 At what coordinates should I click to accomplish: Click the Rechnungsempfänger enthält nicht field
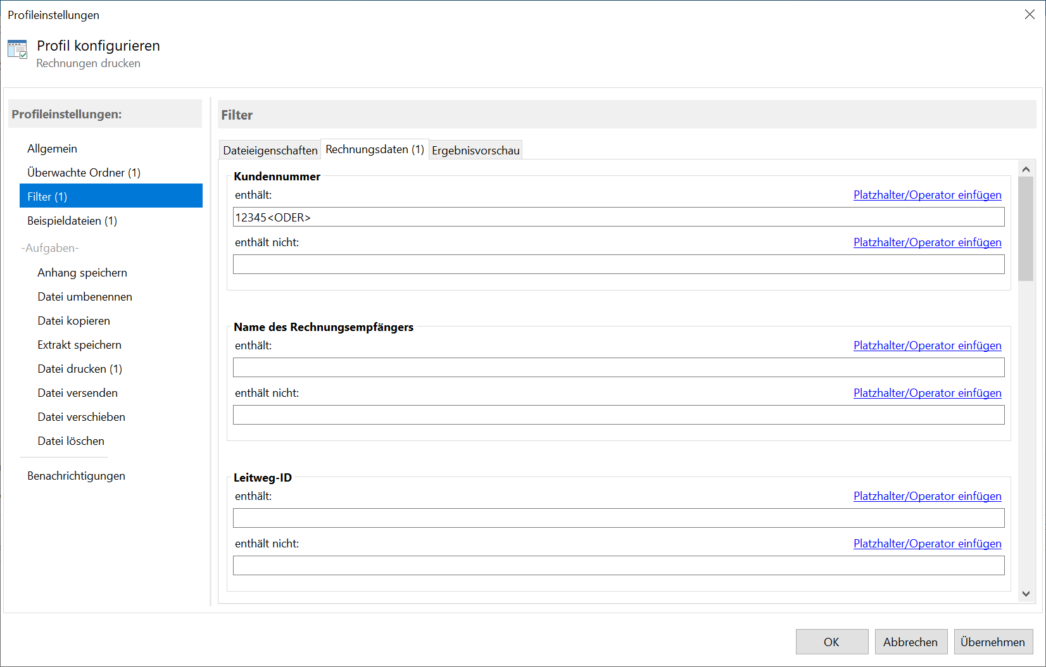click(619, 415)
